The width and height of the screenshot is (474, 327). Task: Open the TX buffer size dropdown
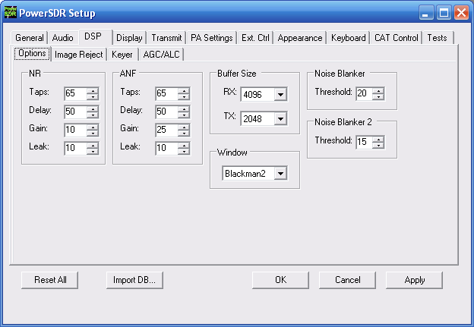(x=280, y=118)
